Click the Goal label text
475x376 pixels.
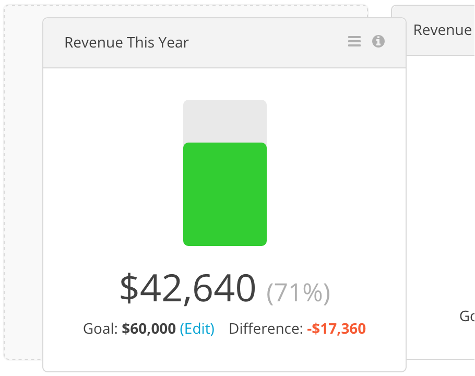pos(100,328)
